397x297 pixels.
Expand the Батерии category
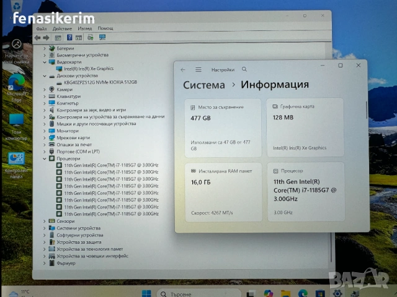44,48
